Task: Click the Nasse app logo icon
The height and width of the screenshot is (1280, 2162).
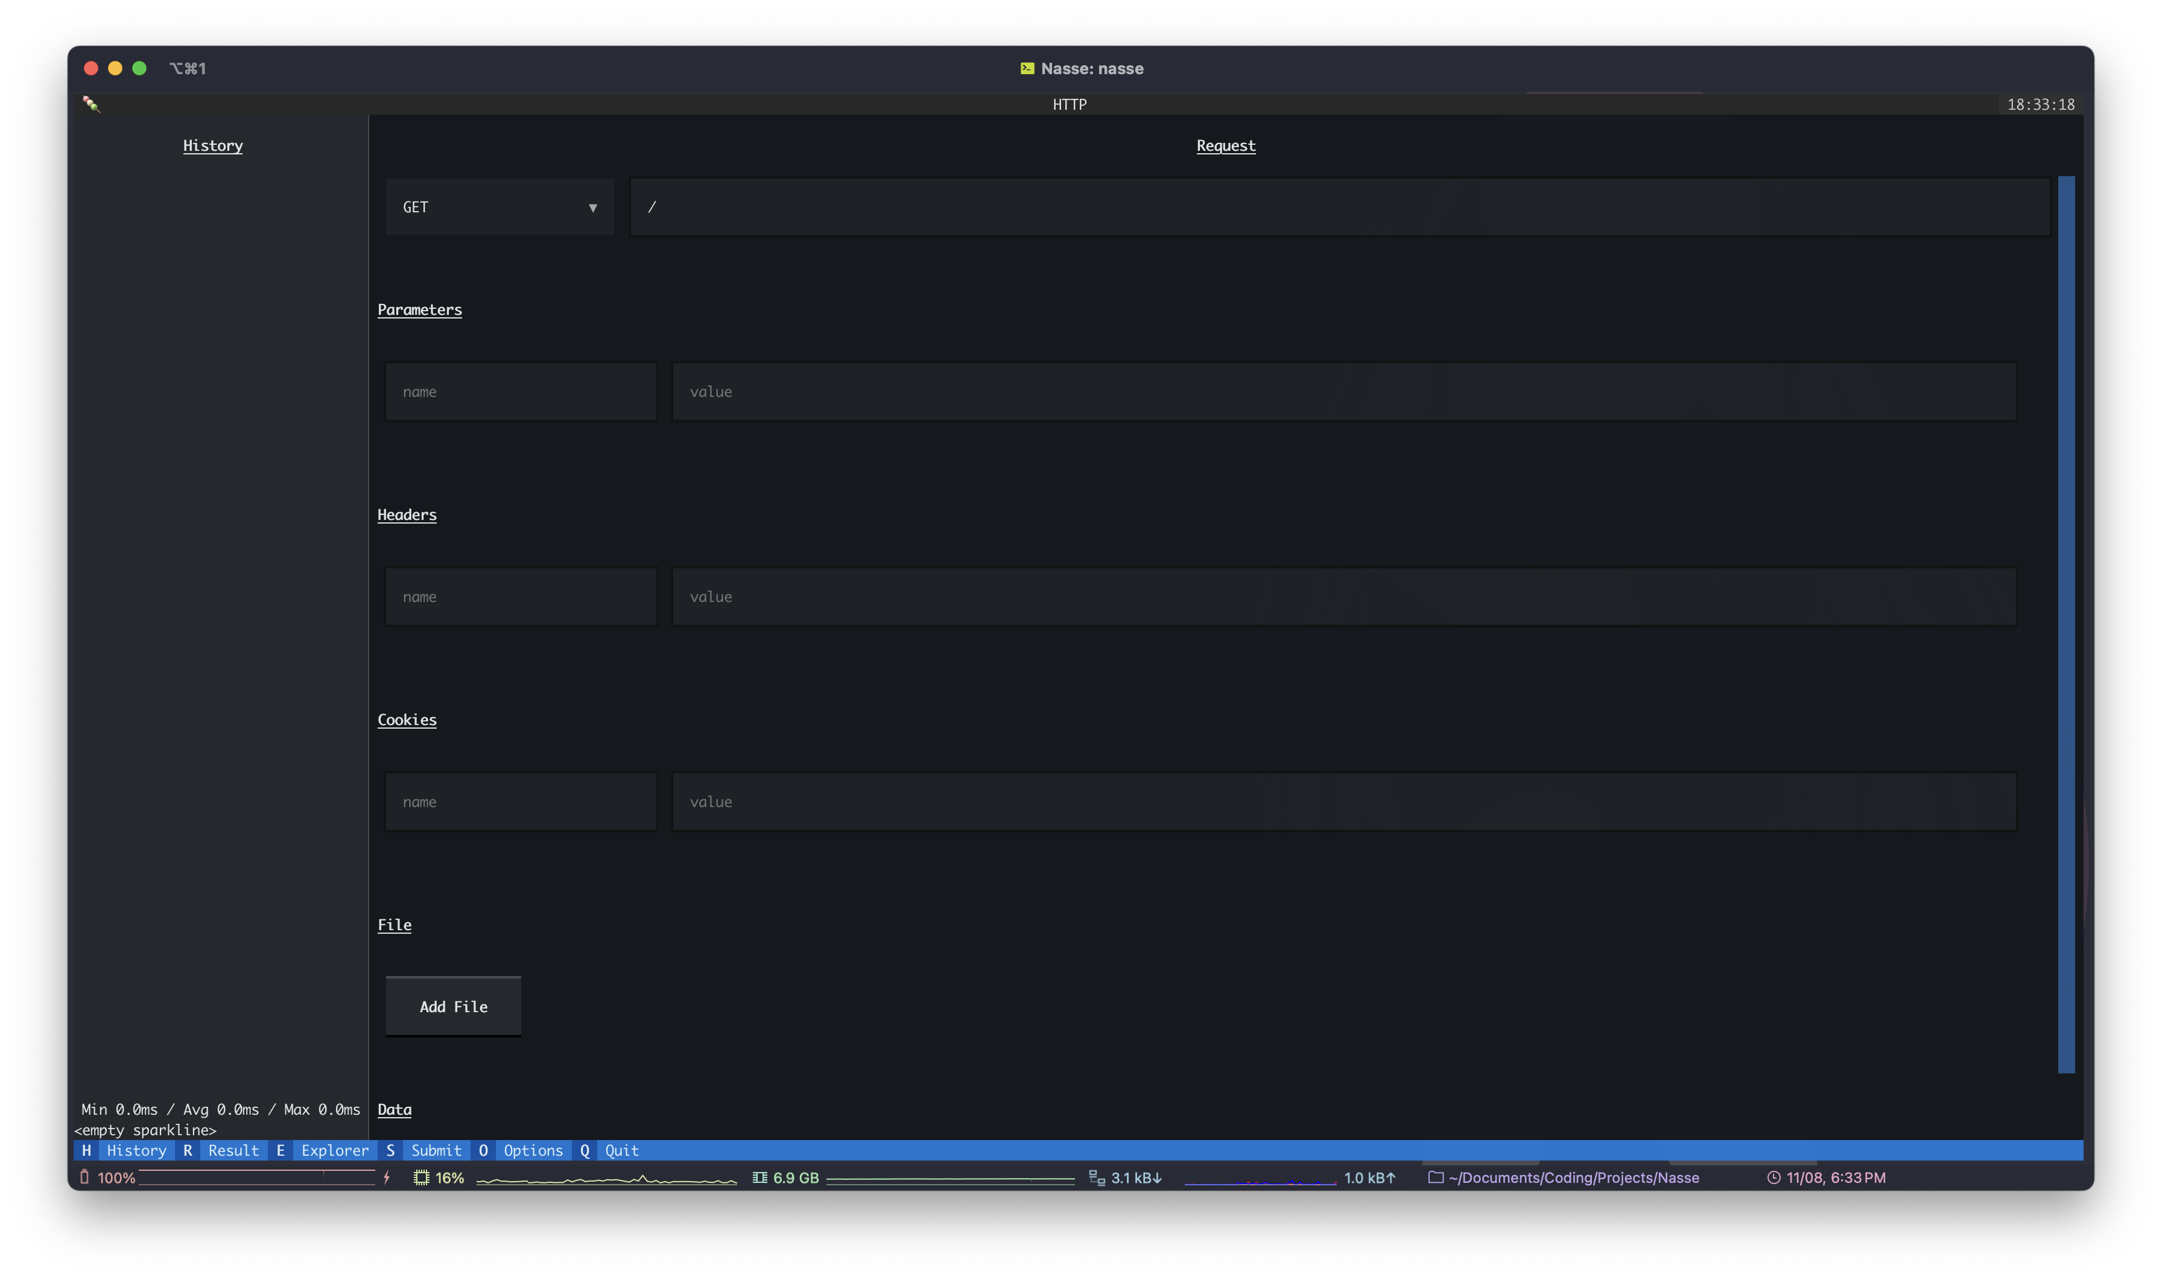Action: (90, 104)
